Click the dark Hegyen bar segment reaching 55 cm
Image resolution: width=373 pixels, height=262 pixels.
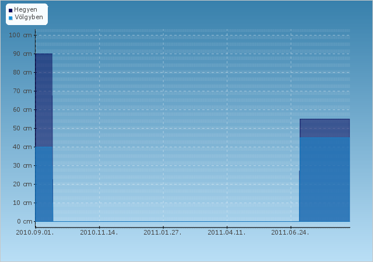tap(325, 128)
